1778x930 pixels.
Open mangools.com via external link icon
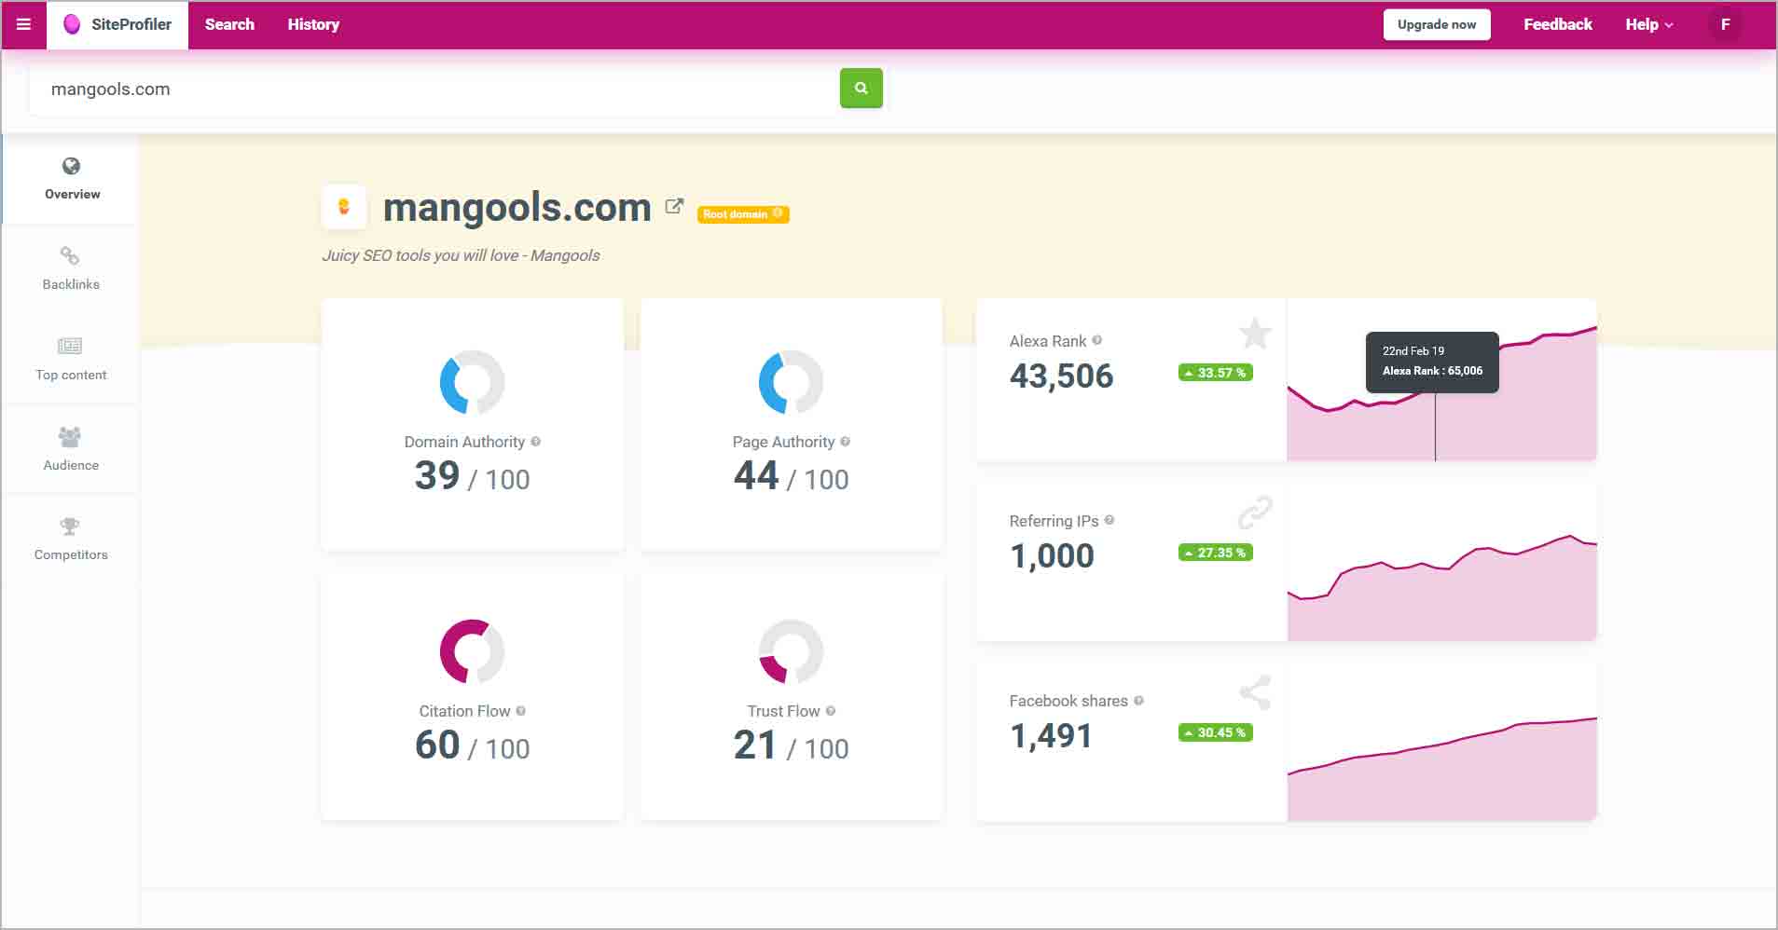click(x=674, y=207)
